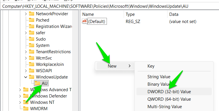Select the WMDRM tree label

tap(39, 108)
